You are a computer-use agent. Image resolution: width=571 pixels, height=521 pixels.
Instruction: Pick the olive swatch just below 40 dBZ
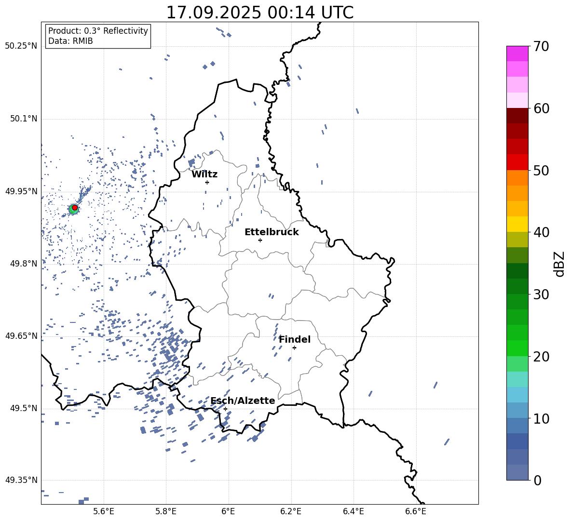(517, 240)
